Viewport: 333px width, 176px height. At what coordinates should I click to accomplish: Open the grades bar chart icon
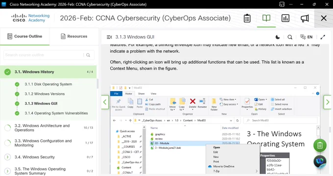click(285, 18)
